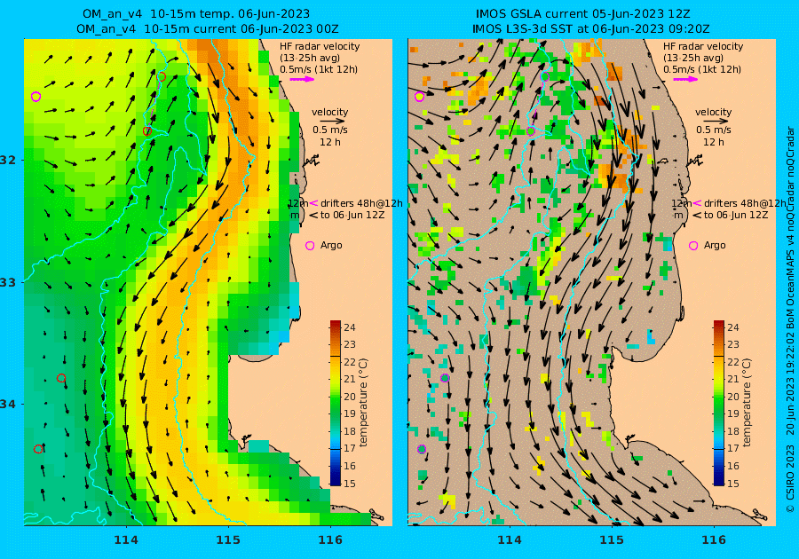
Task: Click the magenta Argo legend circle in OM_an_v4 panel
Action: [x=309, y=246]
